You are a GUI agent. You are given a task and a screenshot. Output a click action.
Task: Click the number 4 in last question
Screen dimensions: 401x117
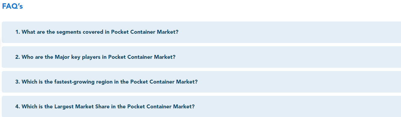click(17, 106)
